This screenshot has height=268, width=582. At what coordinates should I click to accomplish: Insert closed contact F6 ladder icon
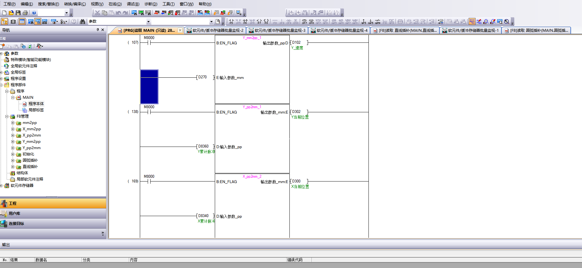point(245,21)
